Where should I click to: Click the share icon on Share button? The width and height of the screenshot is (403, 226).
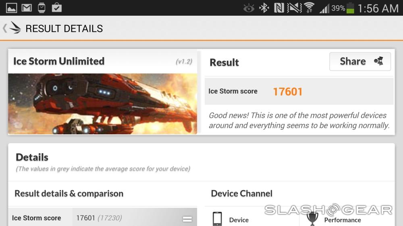coord(378,61)
